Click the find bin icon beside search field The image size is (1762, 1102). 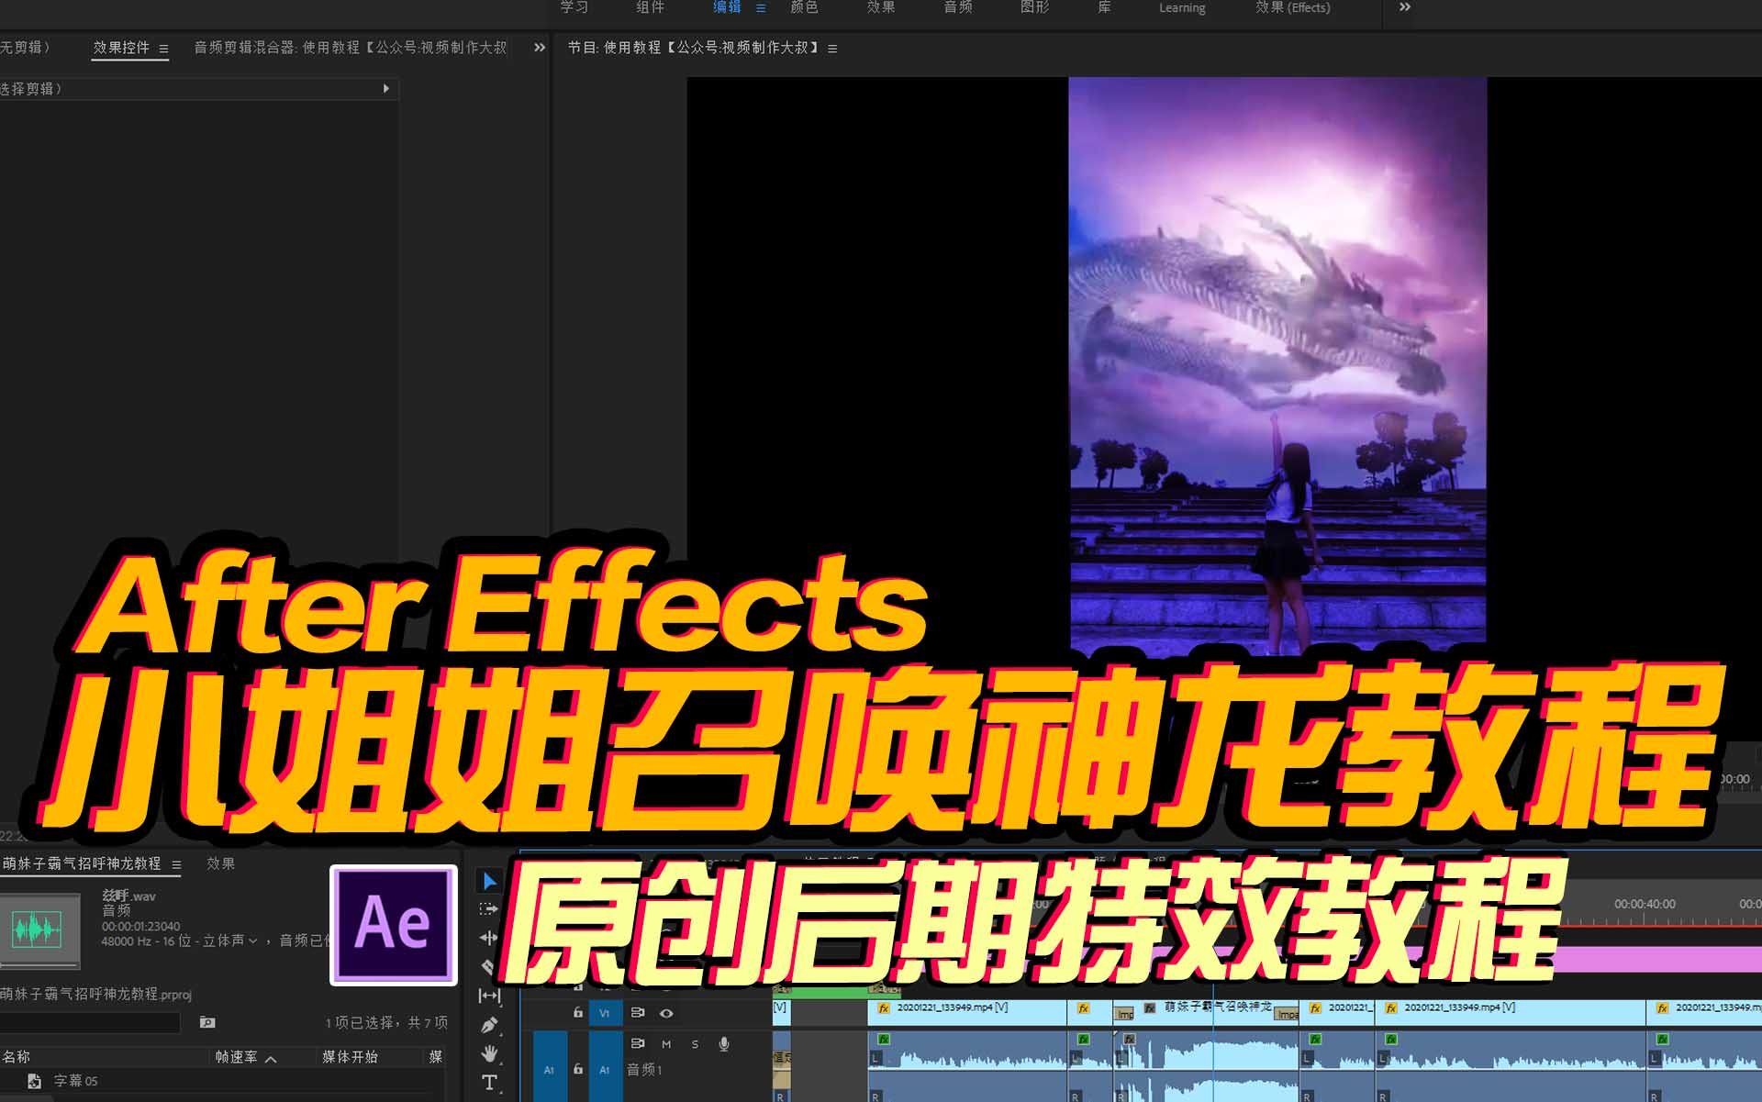207,1022
